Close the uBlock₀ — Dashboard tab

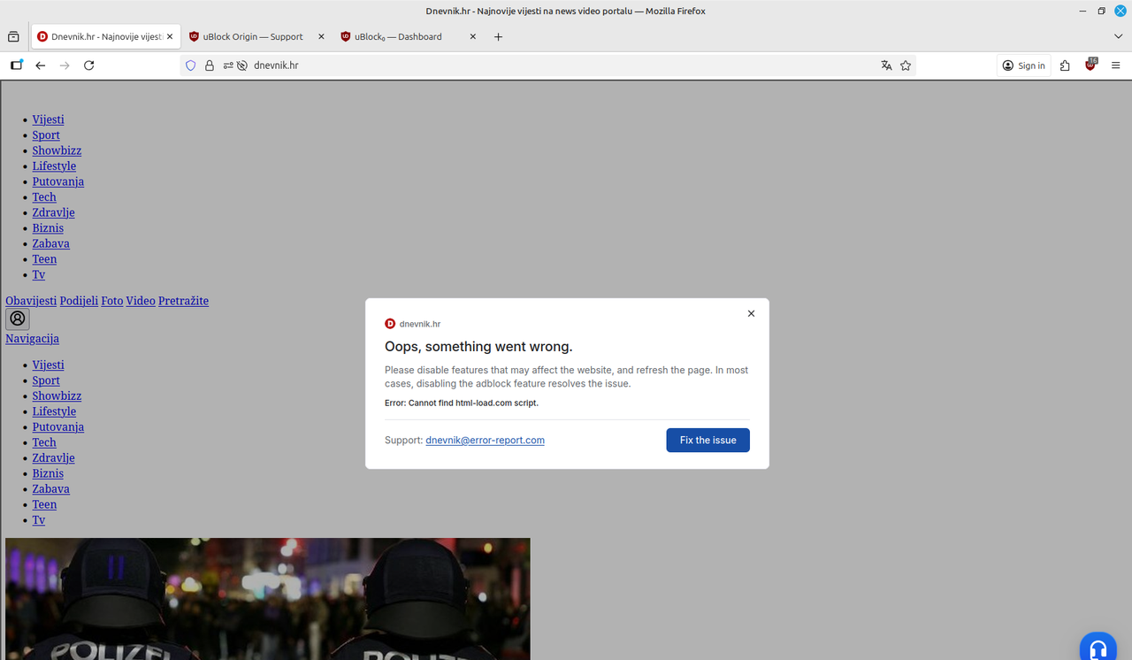click(473, 37)
